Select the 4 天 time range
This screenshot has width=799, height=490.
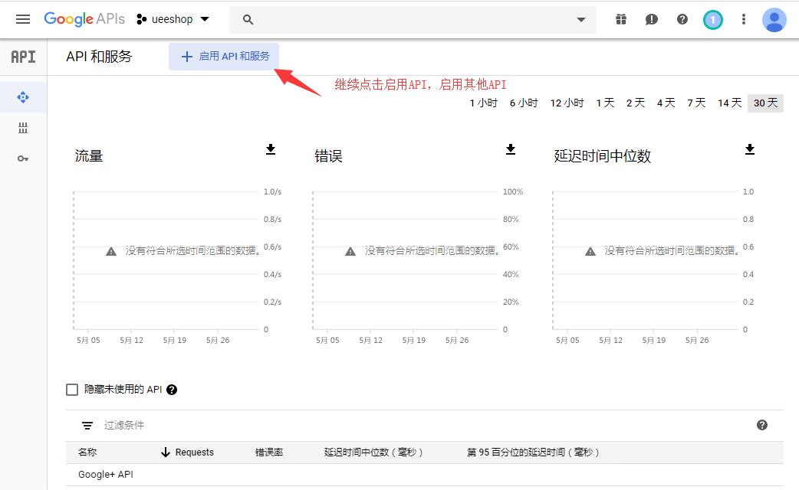(666, 103)
